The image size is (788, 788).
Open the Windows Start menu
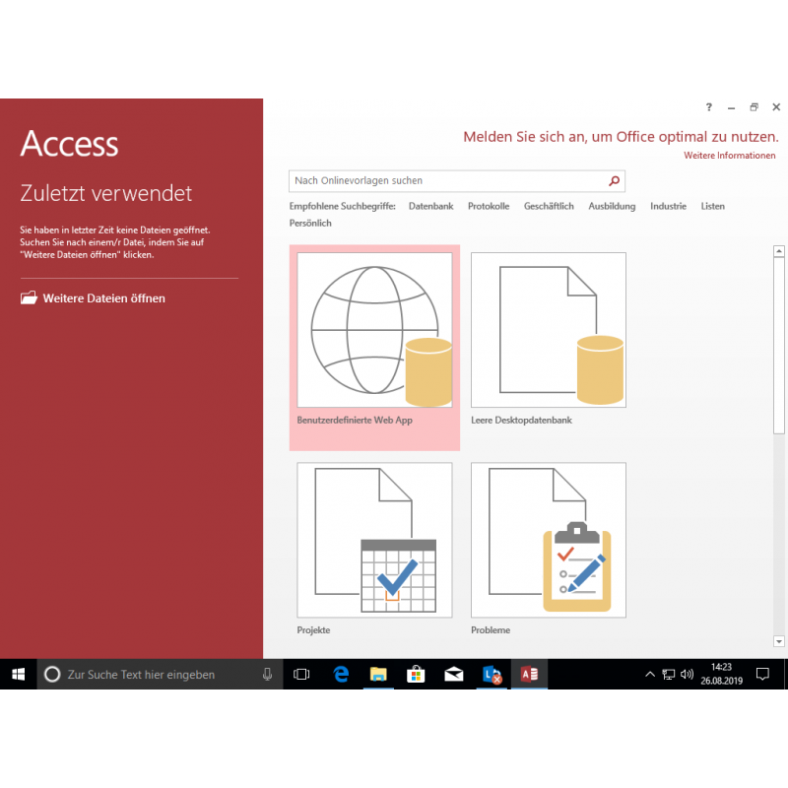coord(18,675)
